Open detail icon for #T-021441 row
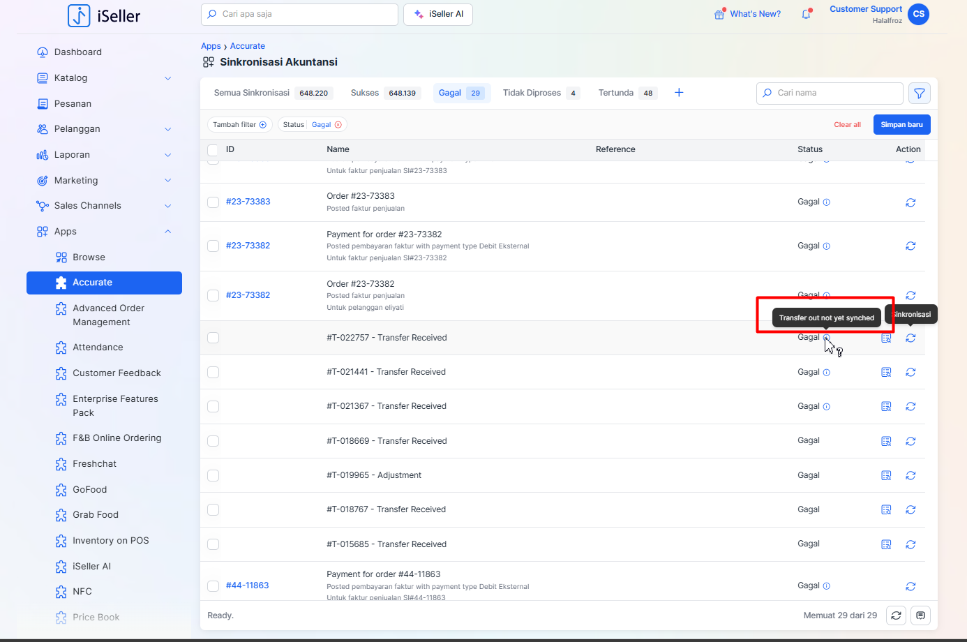 886,373
